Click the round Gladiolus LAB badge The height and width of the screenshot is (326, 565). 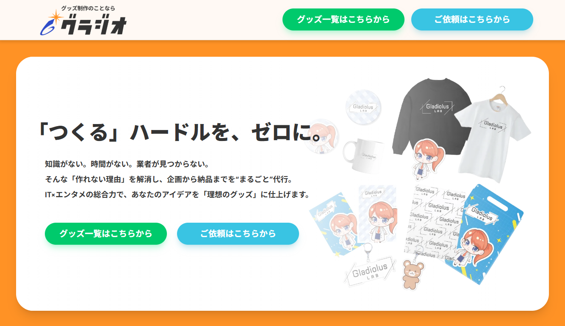(363, 108)
